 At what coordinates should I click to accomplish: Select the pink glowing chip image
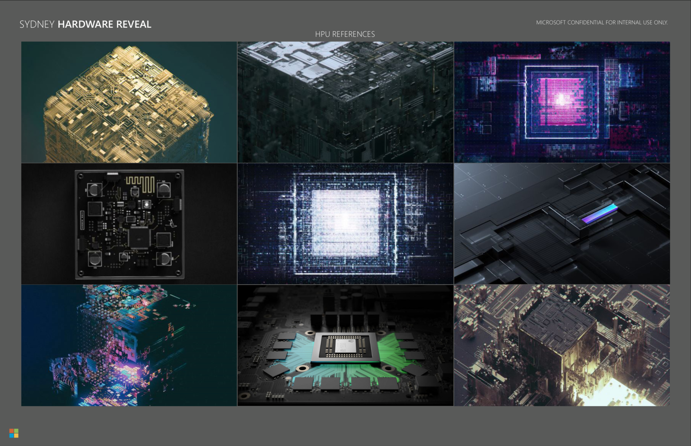pos(562,102)
